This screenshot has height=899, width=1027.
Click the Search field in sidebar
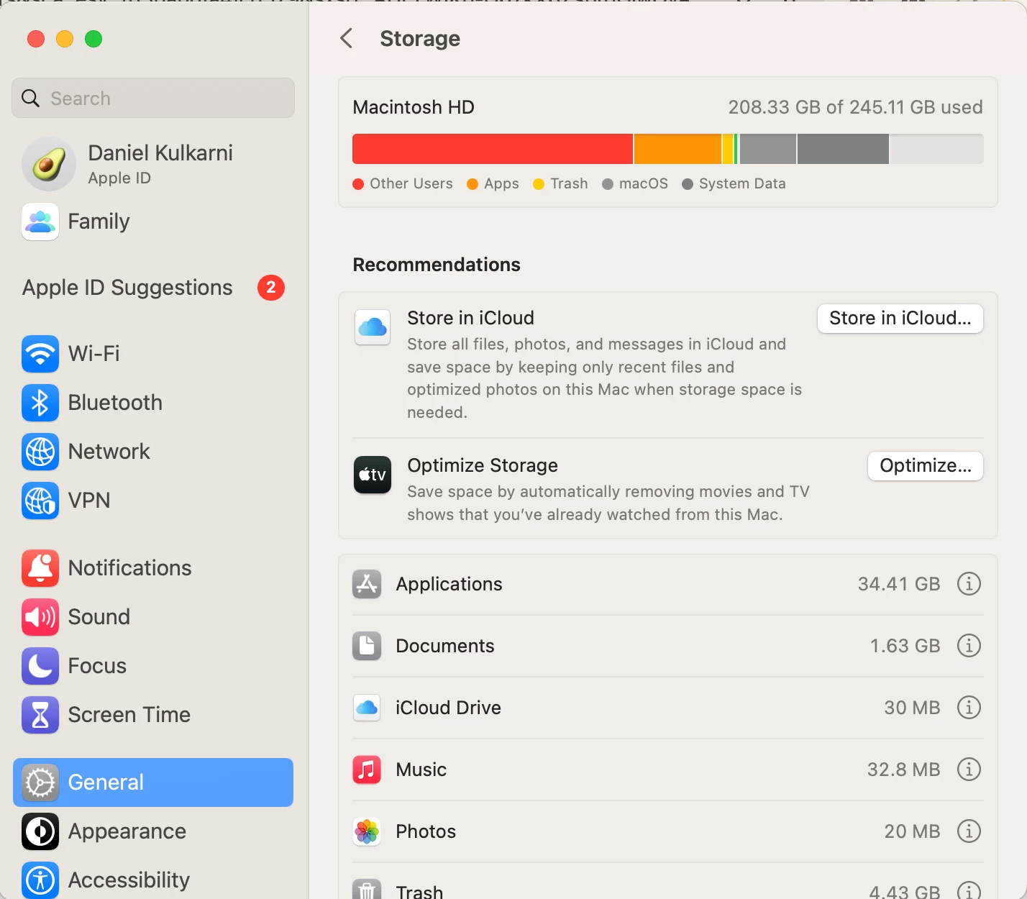point(153,99)
